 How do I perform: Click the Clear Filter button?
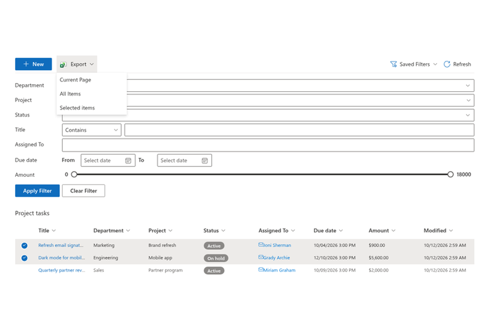point(83,191)
